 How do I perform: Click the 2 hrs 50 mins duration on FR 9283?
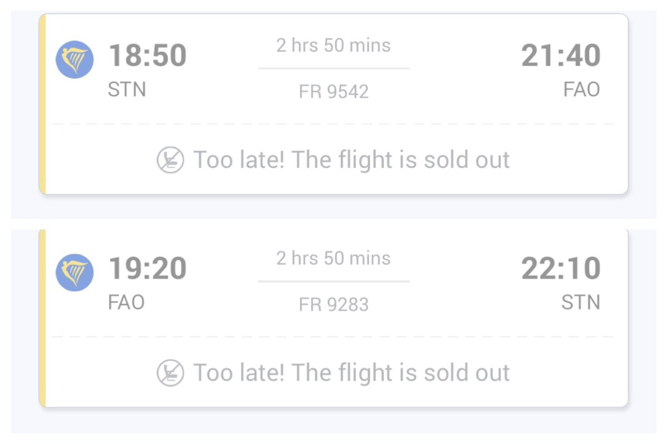[x=333, y=258]
